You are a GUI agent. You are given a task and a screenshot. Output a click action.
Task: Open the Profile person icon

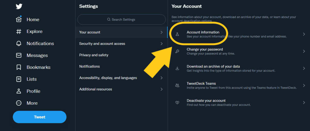pos(19,91)
